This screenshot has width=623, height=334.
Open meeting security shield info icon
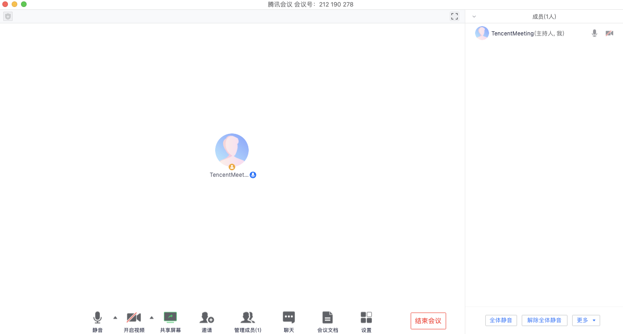(x=7, y=16)
